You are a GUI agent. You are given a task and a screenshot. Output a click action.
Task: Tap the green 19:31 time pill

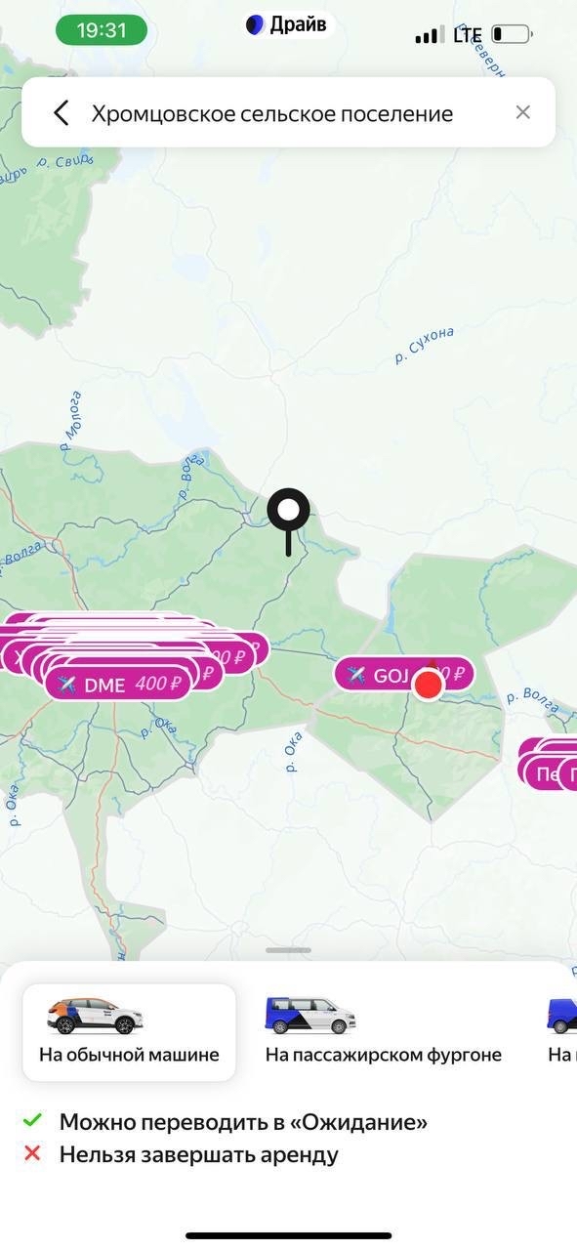coord(102,30)
